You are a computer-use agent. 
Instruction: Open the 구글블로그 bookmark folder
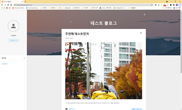pyautogui.click(x=132, y=8)
